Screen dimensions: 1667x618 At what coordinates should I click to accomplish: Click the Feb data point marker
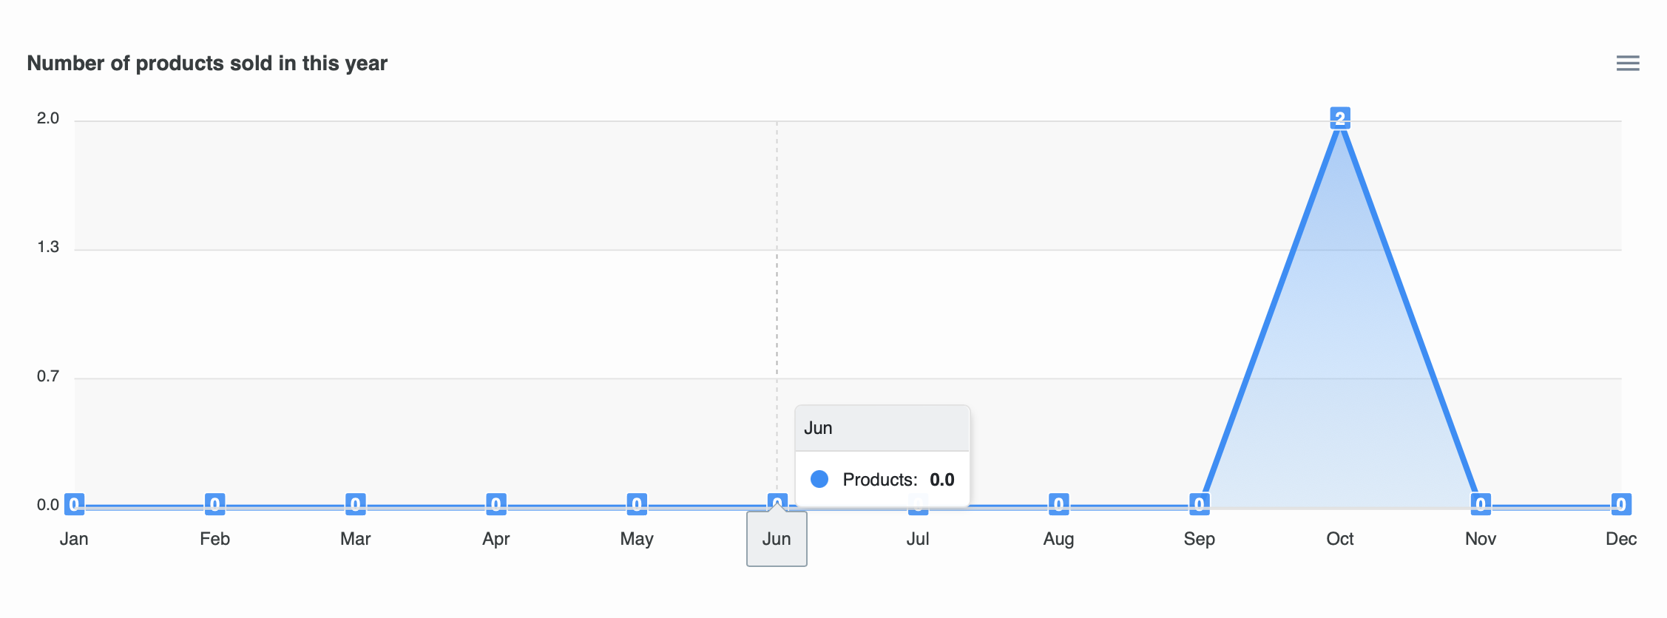214,504
